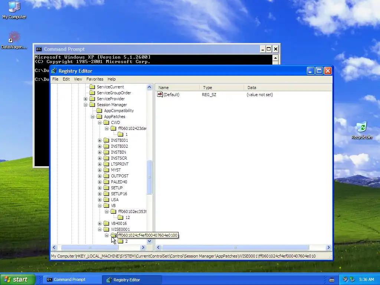Viewport: 380px width, 285px height.
Task: Select the AppPatches folder icon
Action: tap(99, 117)
